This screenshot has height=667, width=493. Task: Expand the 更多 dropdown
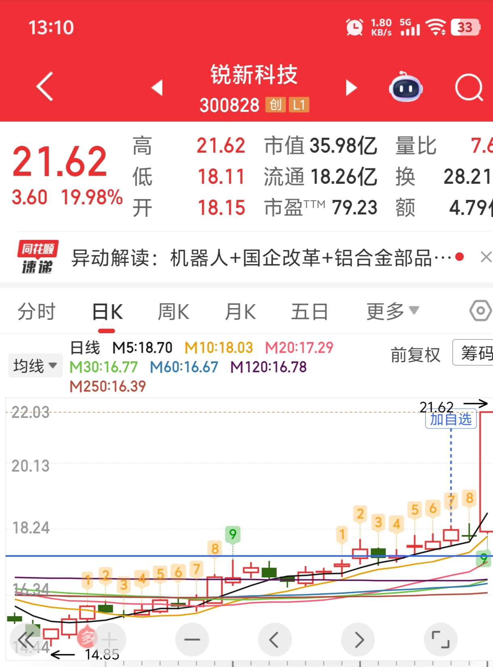pyautogui.click(x=392, y=311)
